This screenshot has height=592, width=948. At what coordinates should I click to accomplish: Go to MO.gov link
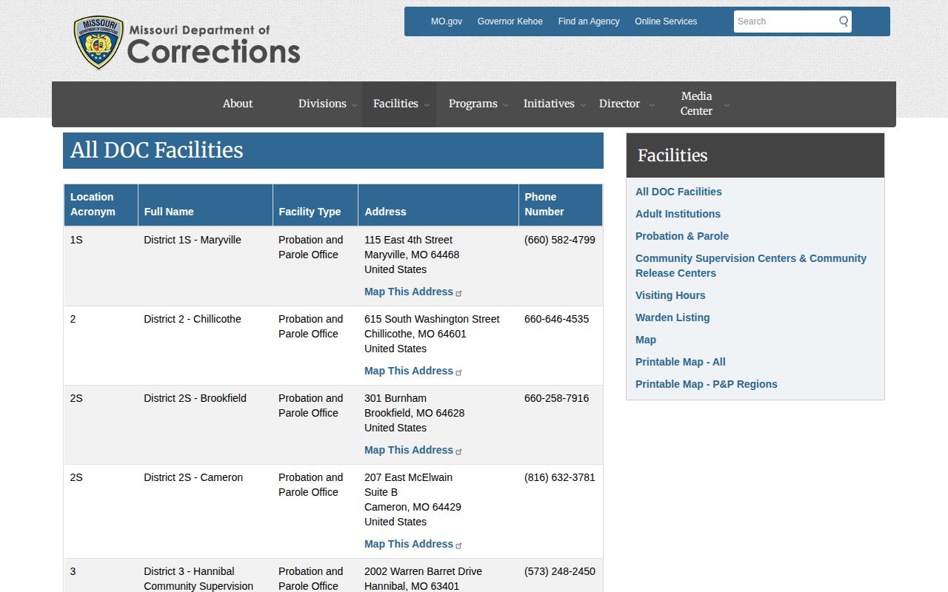pyautogui.click(x=447, y=21)
